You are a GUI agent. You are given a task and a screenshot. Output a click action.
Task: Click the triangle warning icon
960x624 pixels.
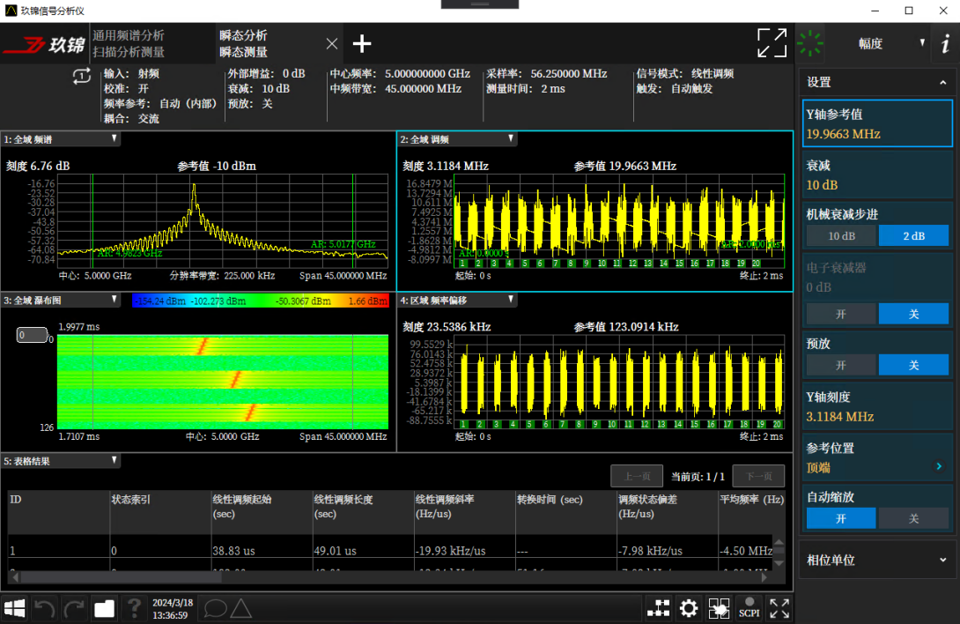(241, 608)
